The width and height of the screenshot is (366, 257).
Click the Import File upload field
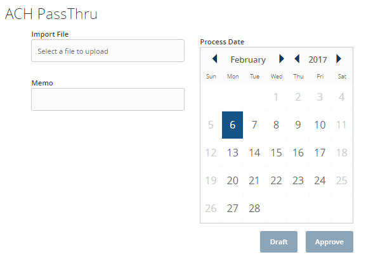(x=108, y=51)
